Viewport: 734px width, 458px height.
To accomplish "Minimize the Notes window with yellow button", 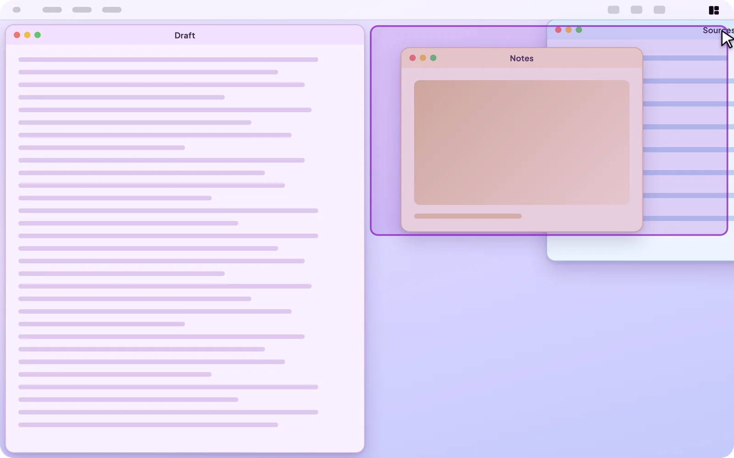I will click(x=423, y=58).
